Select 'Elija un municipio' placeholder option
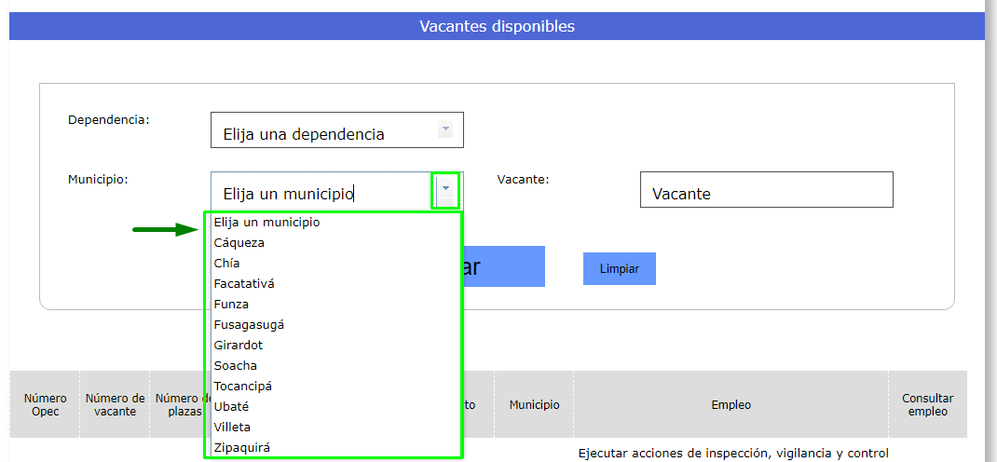The width and height of the screenshot is (997, 462). click(x=266, y=223)
